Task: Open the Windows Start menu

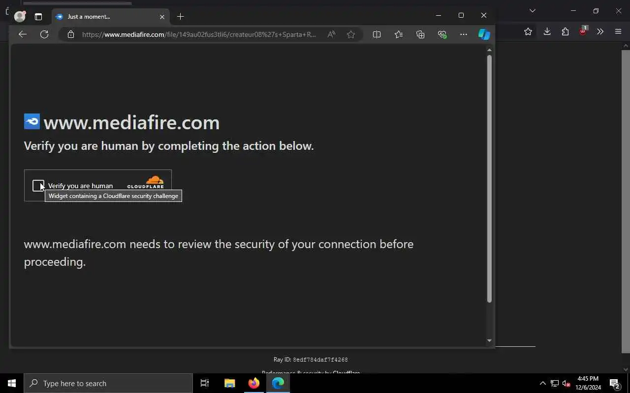Action: click(x=12, y=383)
